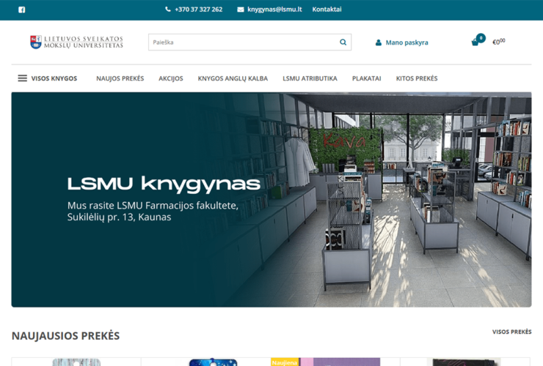
Task: Click the envelope email icon
Action: click(241, 10)
